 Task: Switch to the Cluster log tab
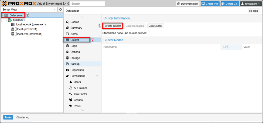tap(23, 117)
